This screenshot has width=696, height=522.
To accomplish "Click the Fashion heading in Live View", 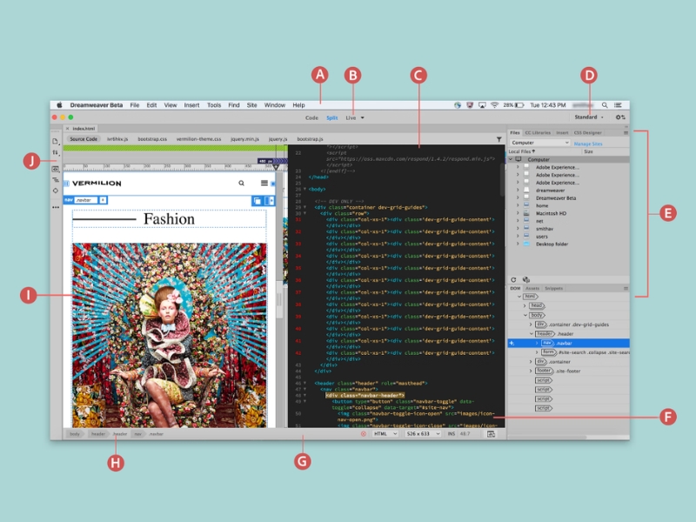I will tap(169, 219).
